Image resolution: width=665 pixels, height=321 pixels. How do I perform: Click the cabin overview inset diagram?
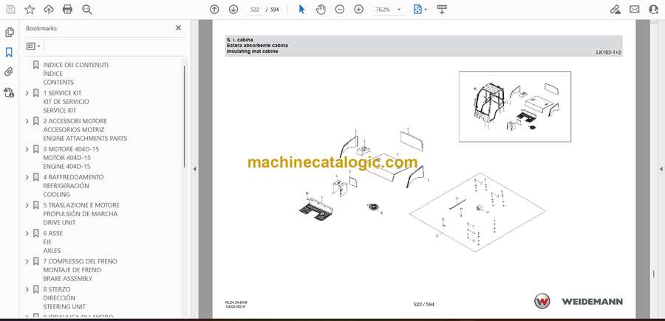pyautogui.click(x=515, y=106)
